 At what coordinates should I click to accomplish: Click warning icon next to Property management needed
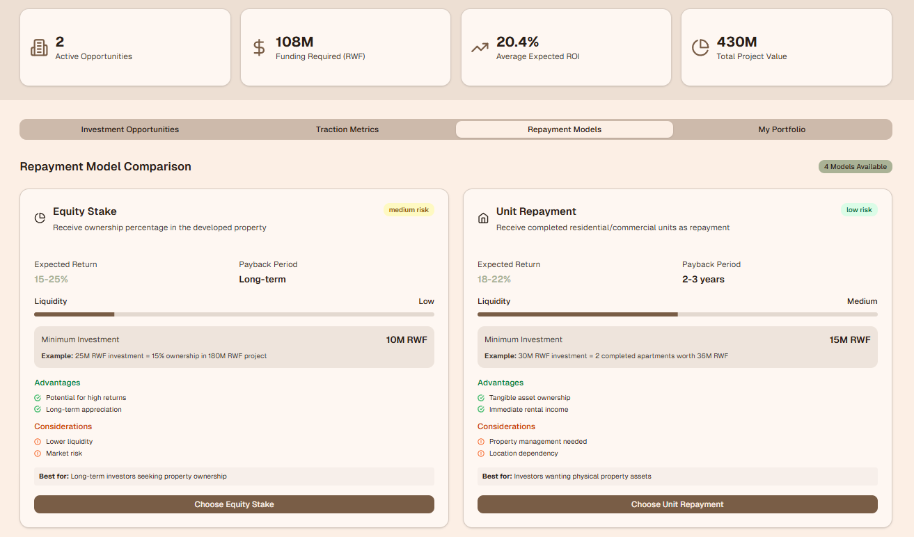[481, 442]
